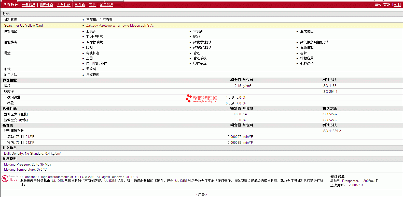Click the 物理性能 section header

point(10,80)
